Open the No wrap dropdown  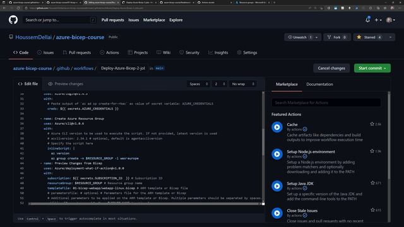242,84
